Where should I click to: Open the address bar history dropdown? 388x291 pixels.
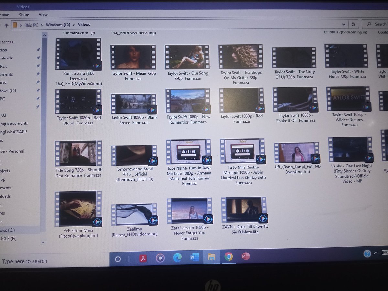point(344,24)
